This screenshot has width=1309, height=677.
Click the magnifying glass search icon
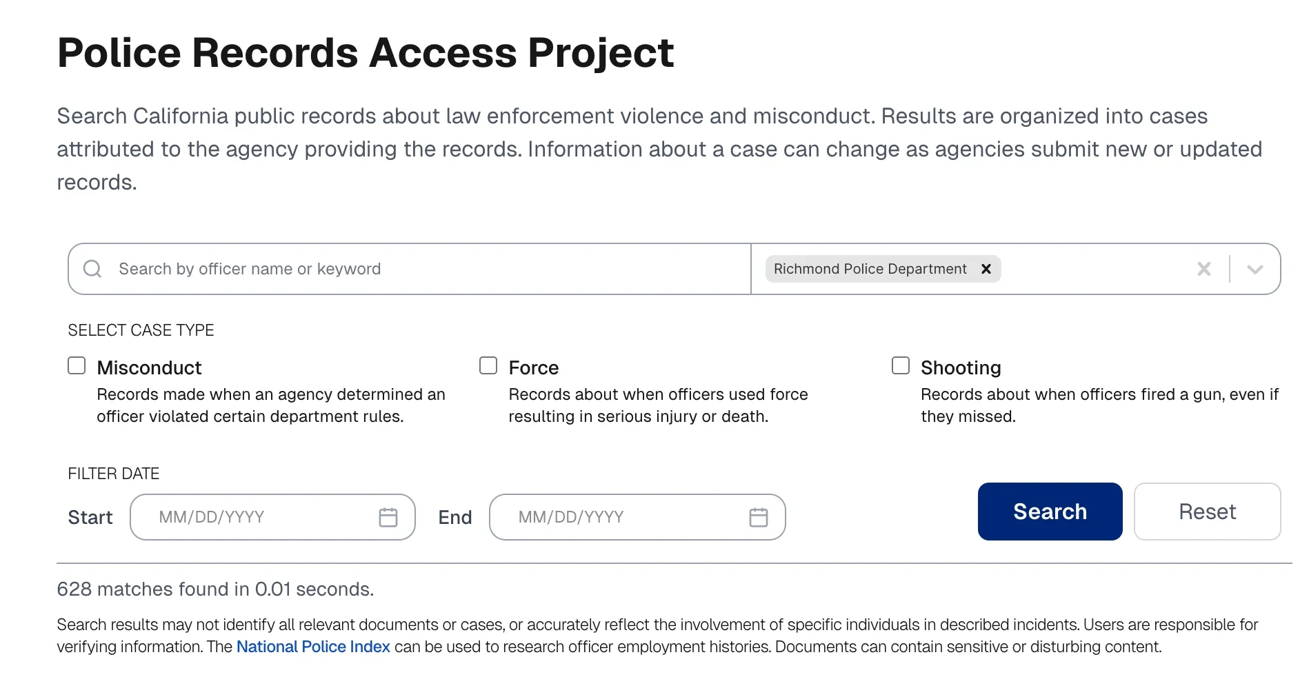tap(92, 269)
